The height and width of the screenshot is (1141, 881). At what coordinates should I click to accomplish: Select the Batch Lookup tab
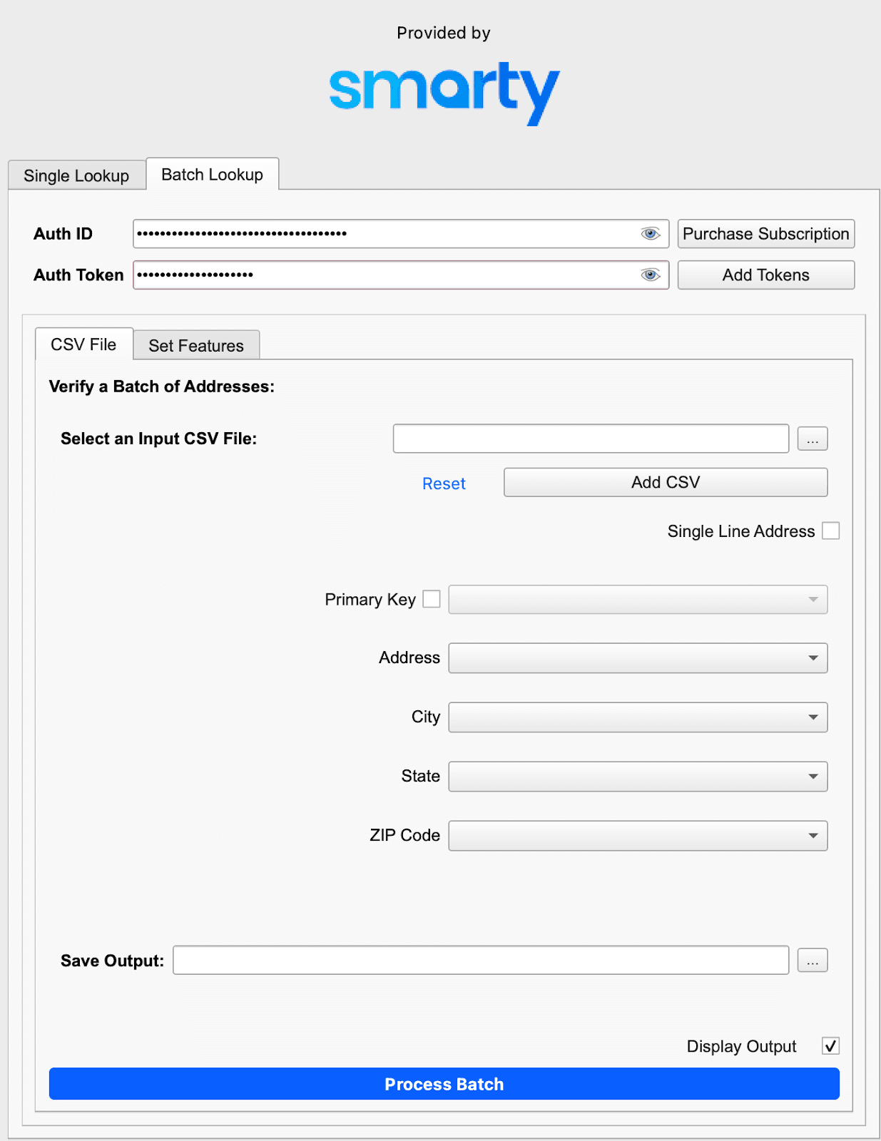[x=213, y=174]
